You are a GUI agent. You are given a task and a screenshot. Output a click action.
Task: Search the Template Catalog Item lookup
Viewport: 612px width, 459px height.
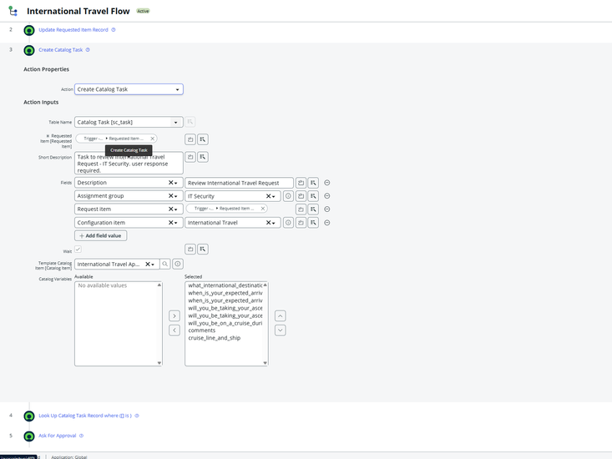[165, 264]
